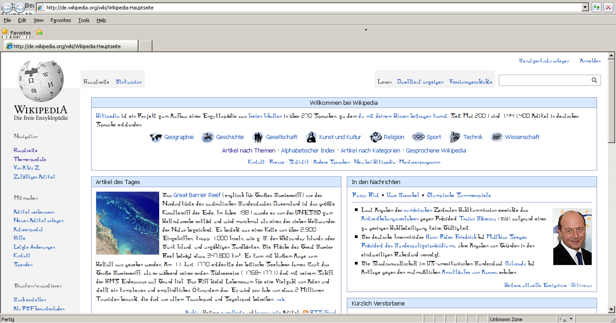Click the Geographie world map icon

coord(156,137)
